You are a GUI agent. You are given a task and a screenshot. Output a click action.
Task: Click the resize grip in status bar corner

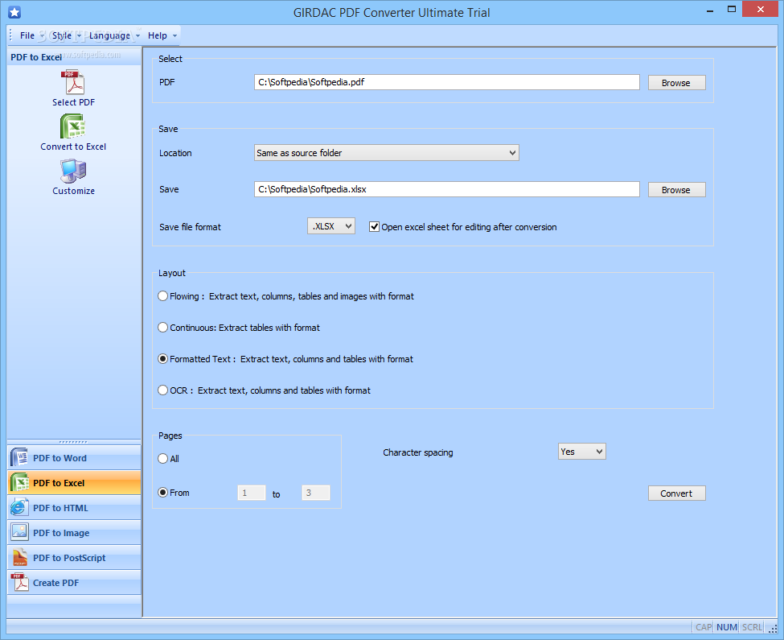click(773, 629)
